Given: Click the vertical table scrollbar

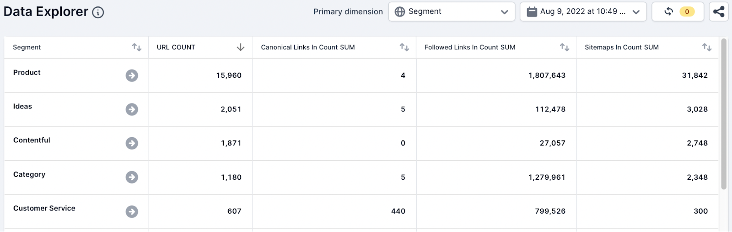Looking at the screenshot, I should coord(724,114).
